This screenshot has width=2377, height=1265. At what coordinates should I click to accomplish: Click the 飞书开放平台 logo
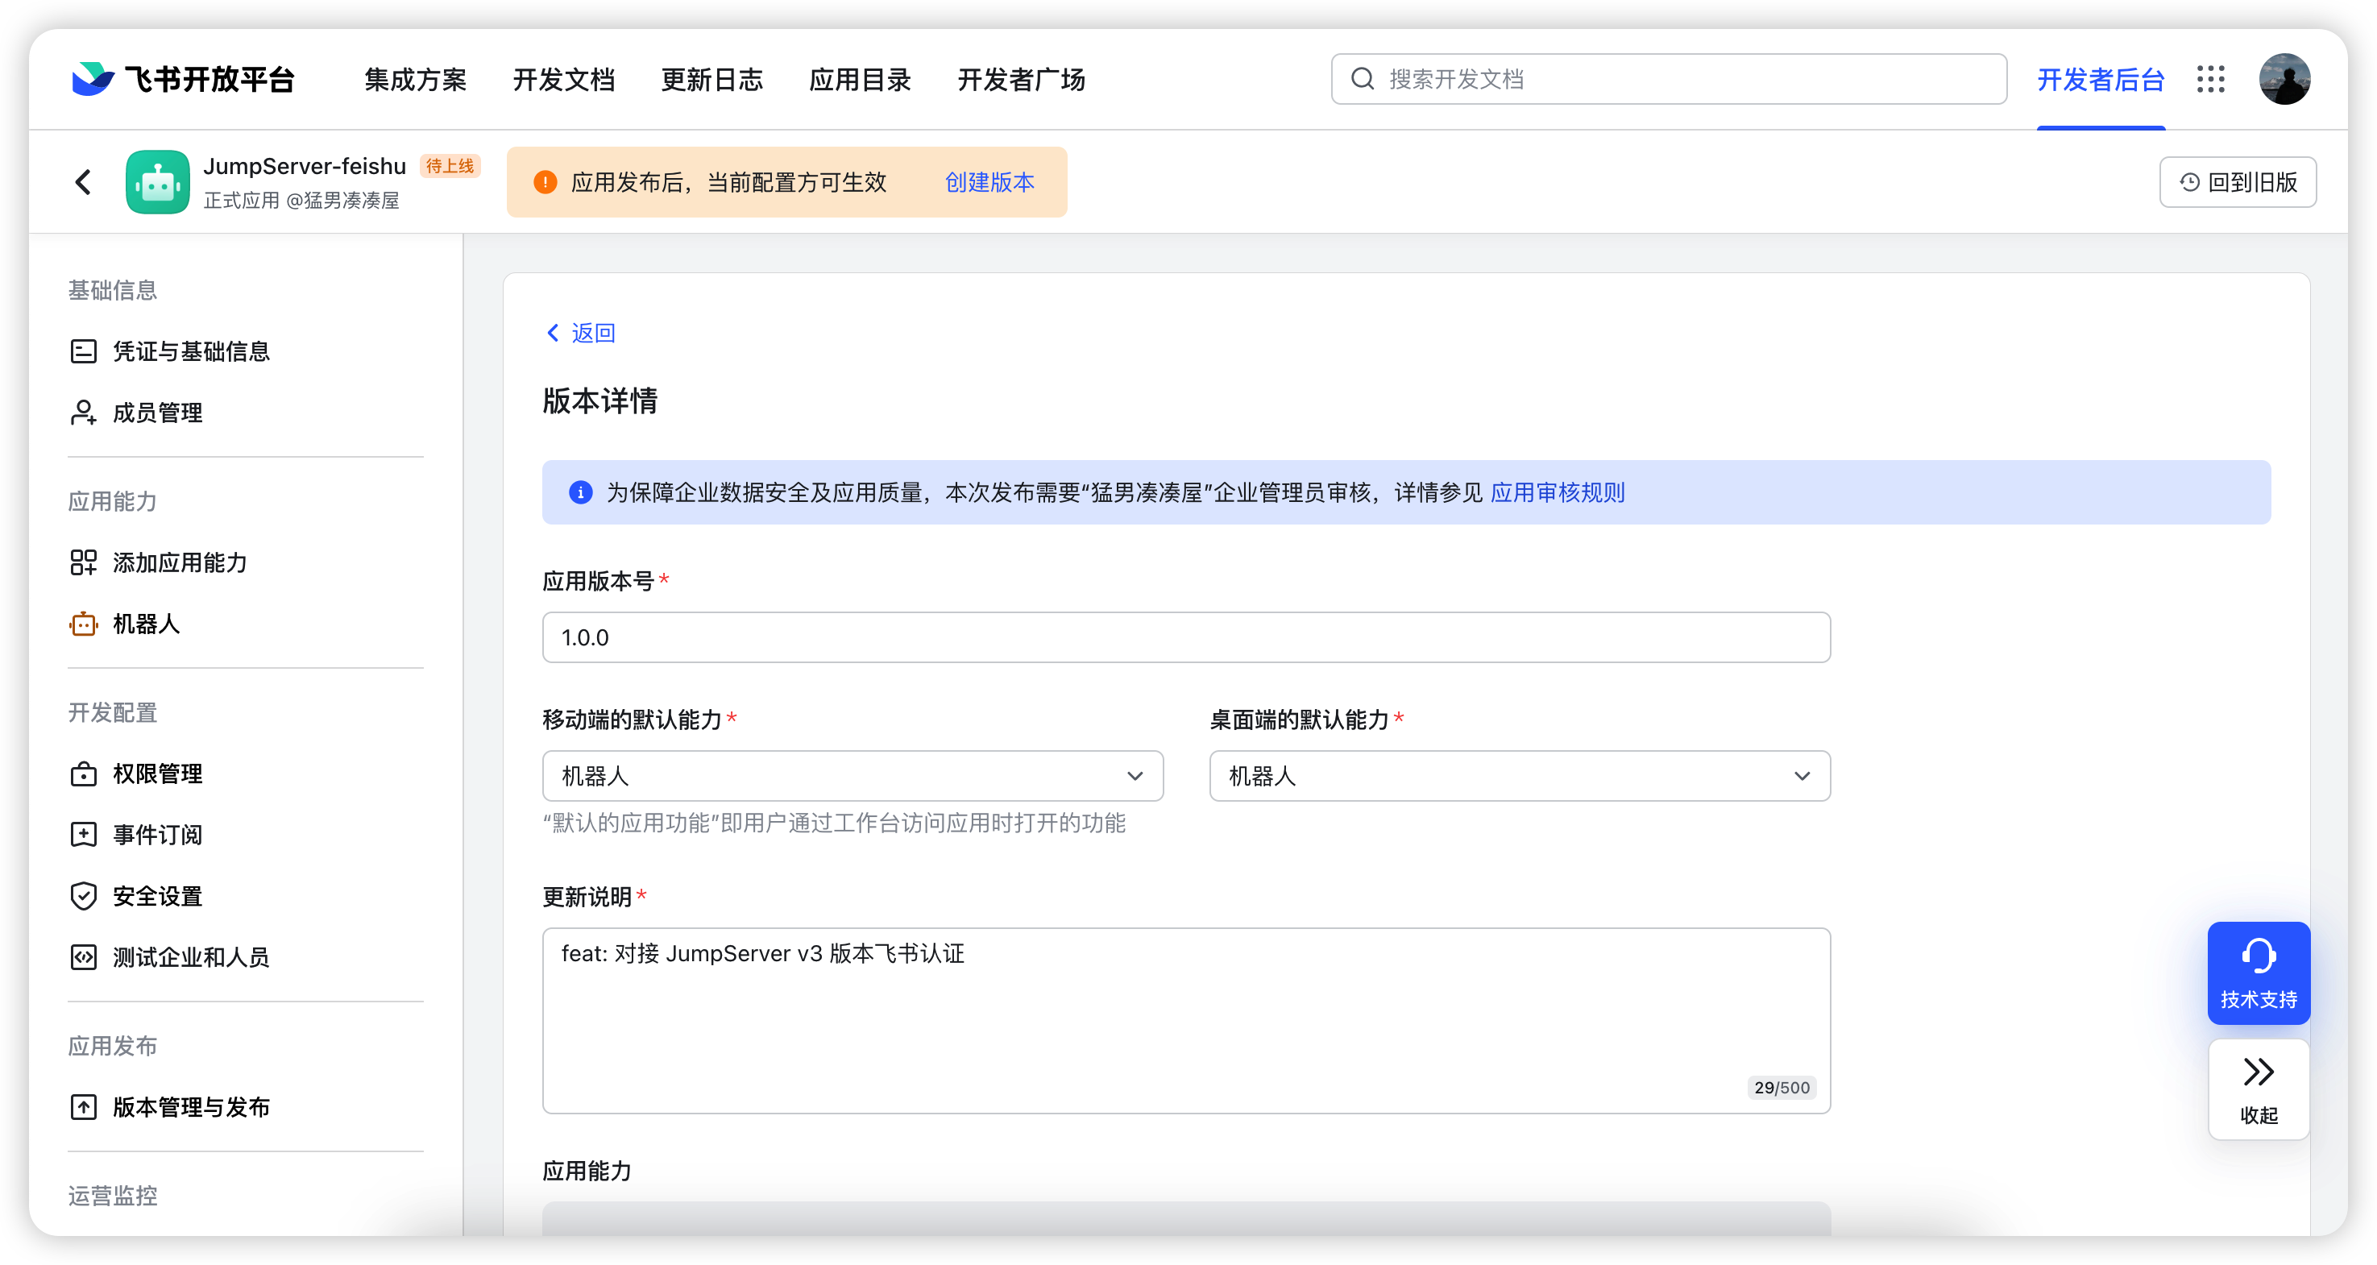point(184,79)
